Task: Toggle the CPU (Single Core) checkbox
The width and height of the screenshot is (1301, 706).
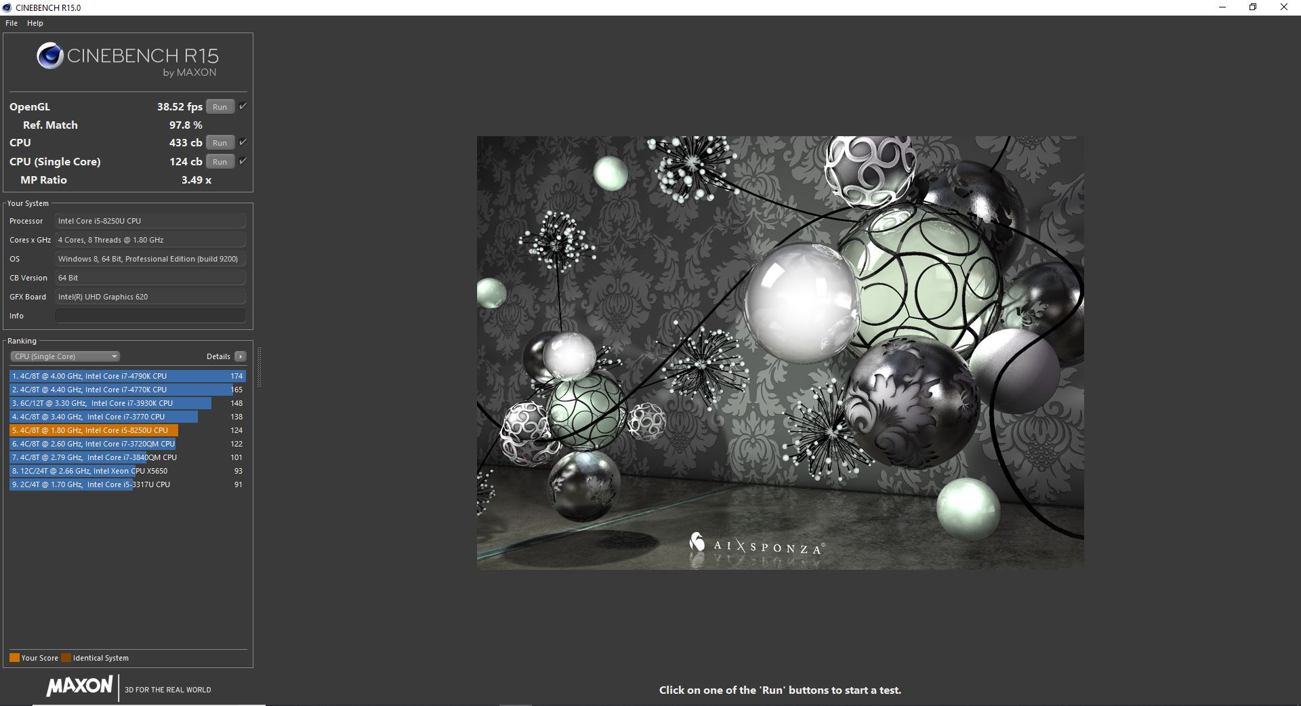Action: (x=243, y=161)
